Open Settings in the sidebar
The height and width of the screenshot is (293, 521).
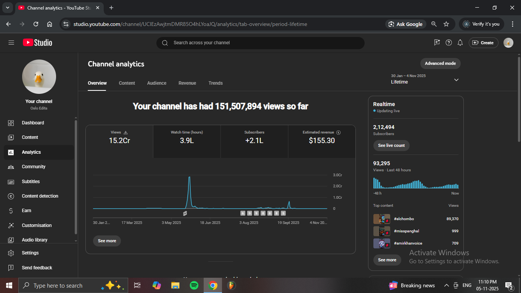click(x=30, y=253)
